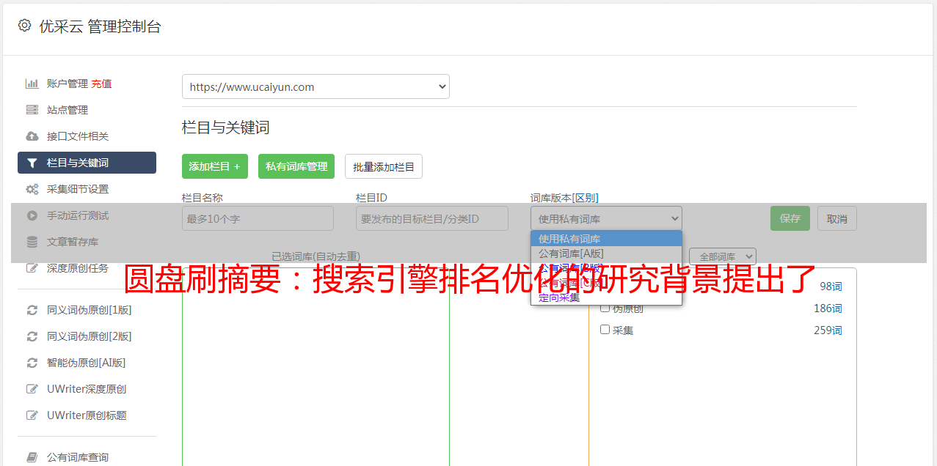Open 手动运行测试 in the sidebar
The width and height of the screenshot is (937, 466).
click(x=78, y=215)
